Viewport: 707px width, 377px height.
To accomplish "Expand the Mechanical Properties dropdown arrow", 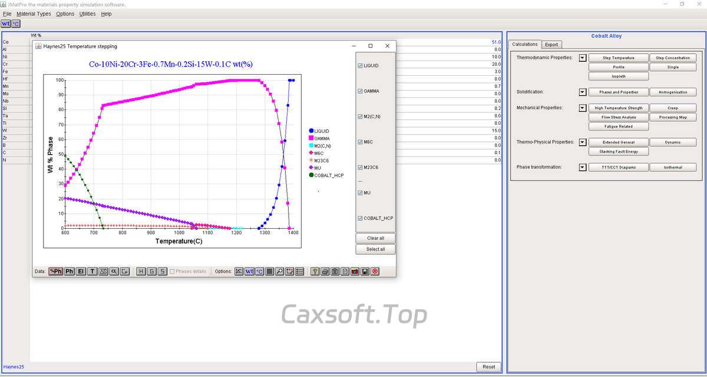I will pos(583,108).
